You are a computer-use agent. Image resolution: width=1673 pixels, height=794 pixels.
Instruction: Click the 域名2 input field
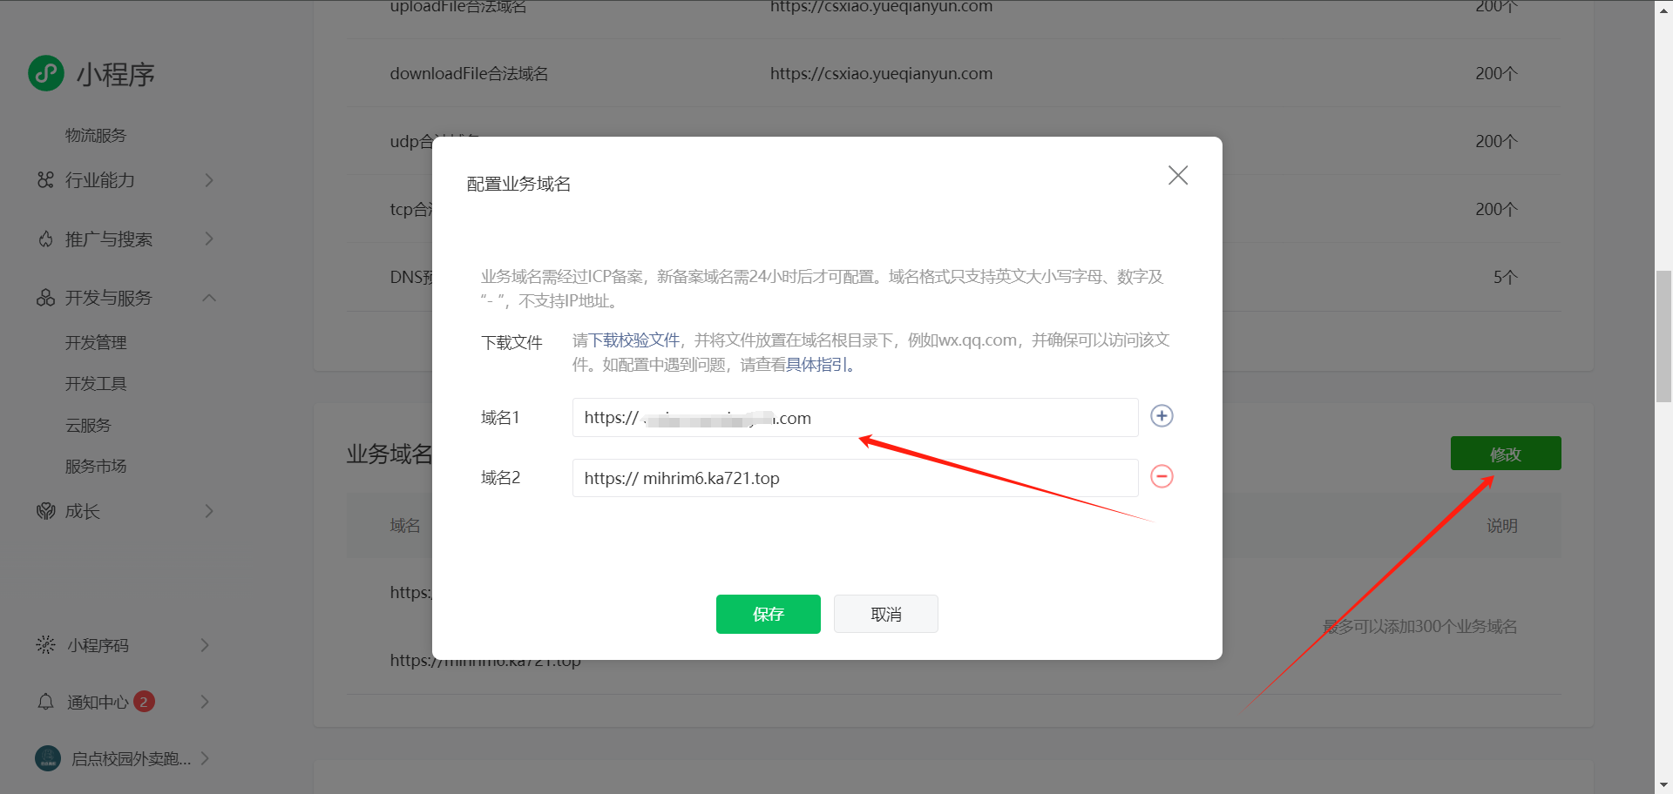click(854, 478)
